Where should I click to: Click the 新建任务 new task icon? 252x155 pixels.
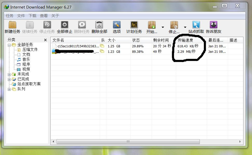tap(12, 25)
